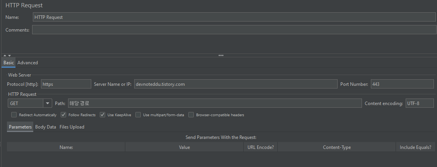Enable Redirect Automatically checkbox
This screenshot has height=167, width=437.
click(x=14, y=115)
